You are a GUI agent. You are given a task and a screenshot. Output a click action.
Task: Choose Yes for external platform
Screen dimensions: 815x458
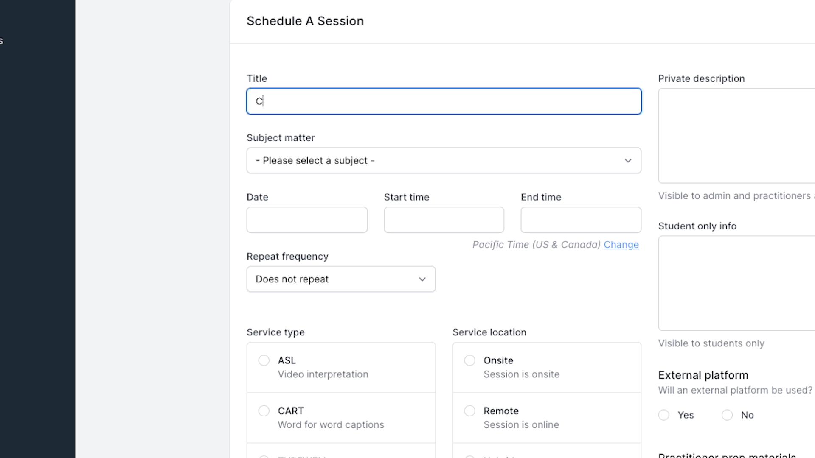(x=664, y=415)
